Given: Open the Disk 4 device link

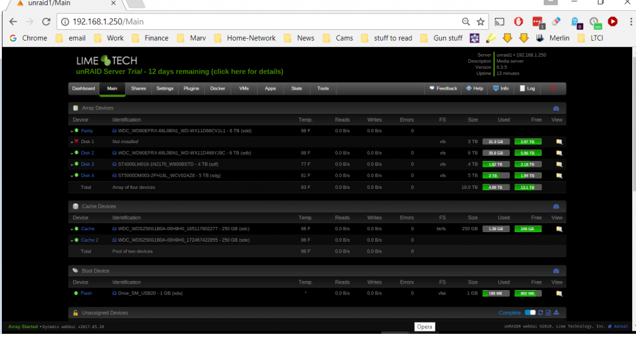Looking at the screenshot, I should coord(87,176).
